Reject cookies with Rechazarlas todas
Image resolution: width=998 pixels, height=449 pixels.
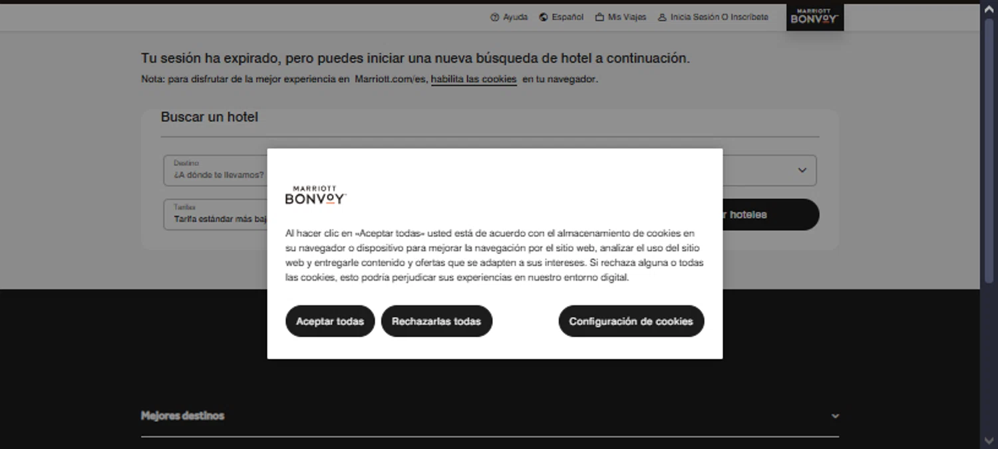click(x=436, y=321)
